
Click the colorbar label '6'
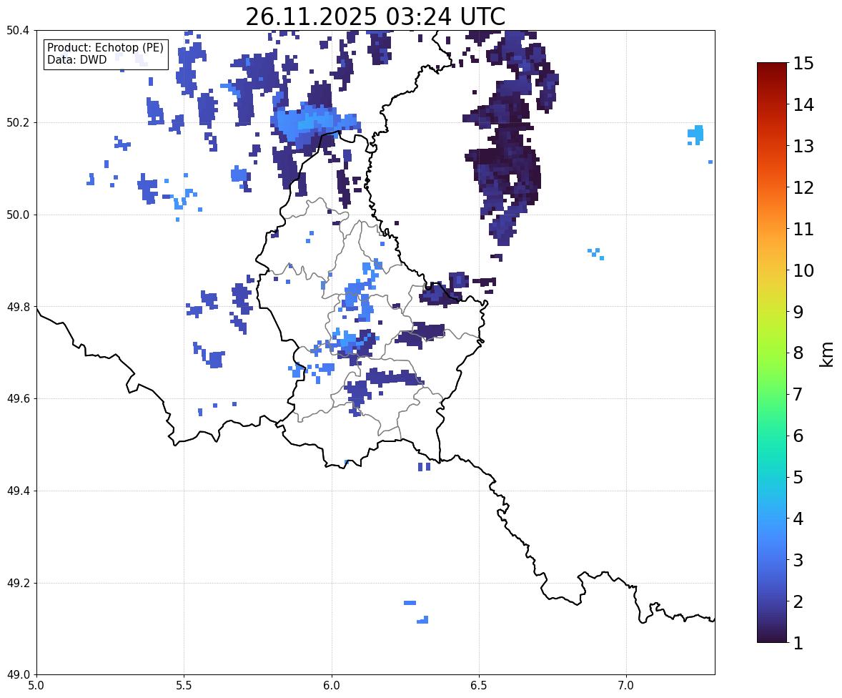(798, 436)
